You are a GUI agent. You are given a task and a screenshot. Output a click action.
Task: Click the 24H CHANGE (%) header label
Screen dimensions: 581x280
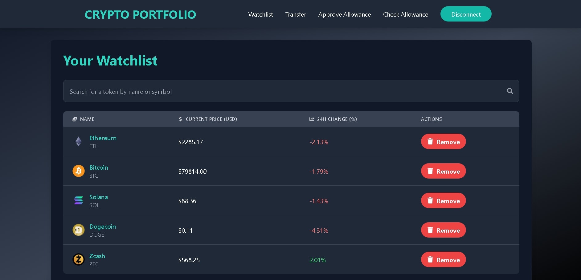point(337,119)
